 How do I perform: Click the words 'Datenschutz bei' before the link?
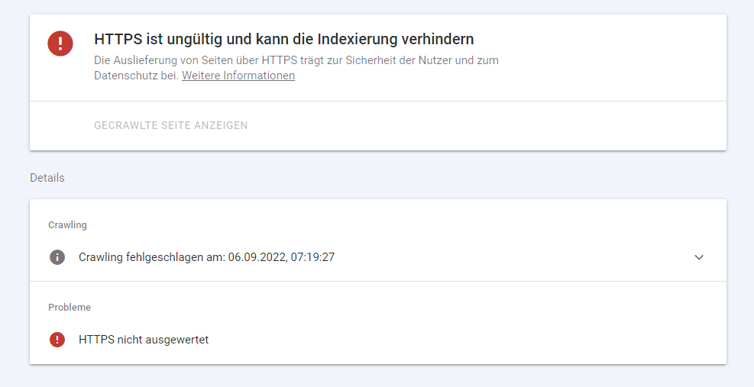tap(136, 76)
